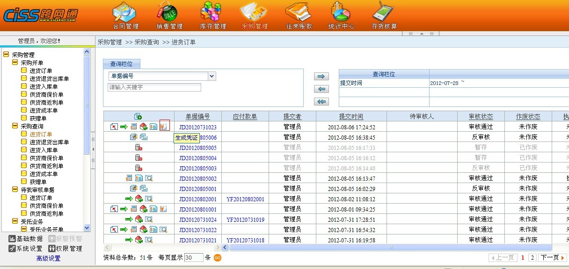Go to page 2 of results

[x=533, y=258]
